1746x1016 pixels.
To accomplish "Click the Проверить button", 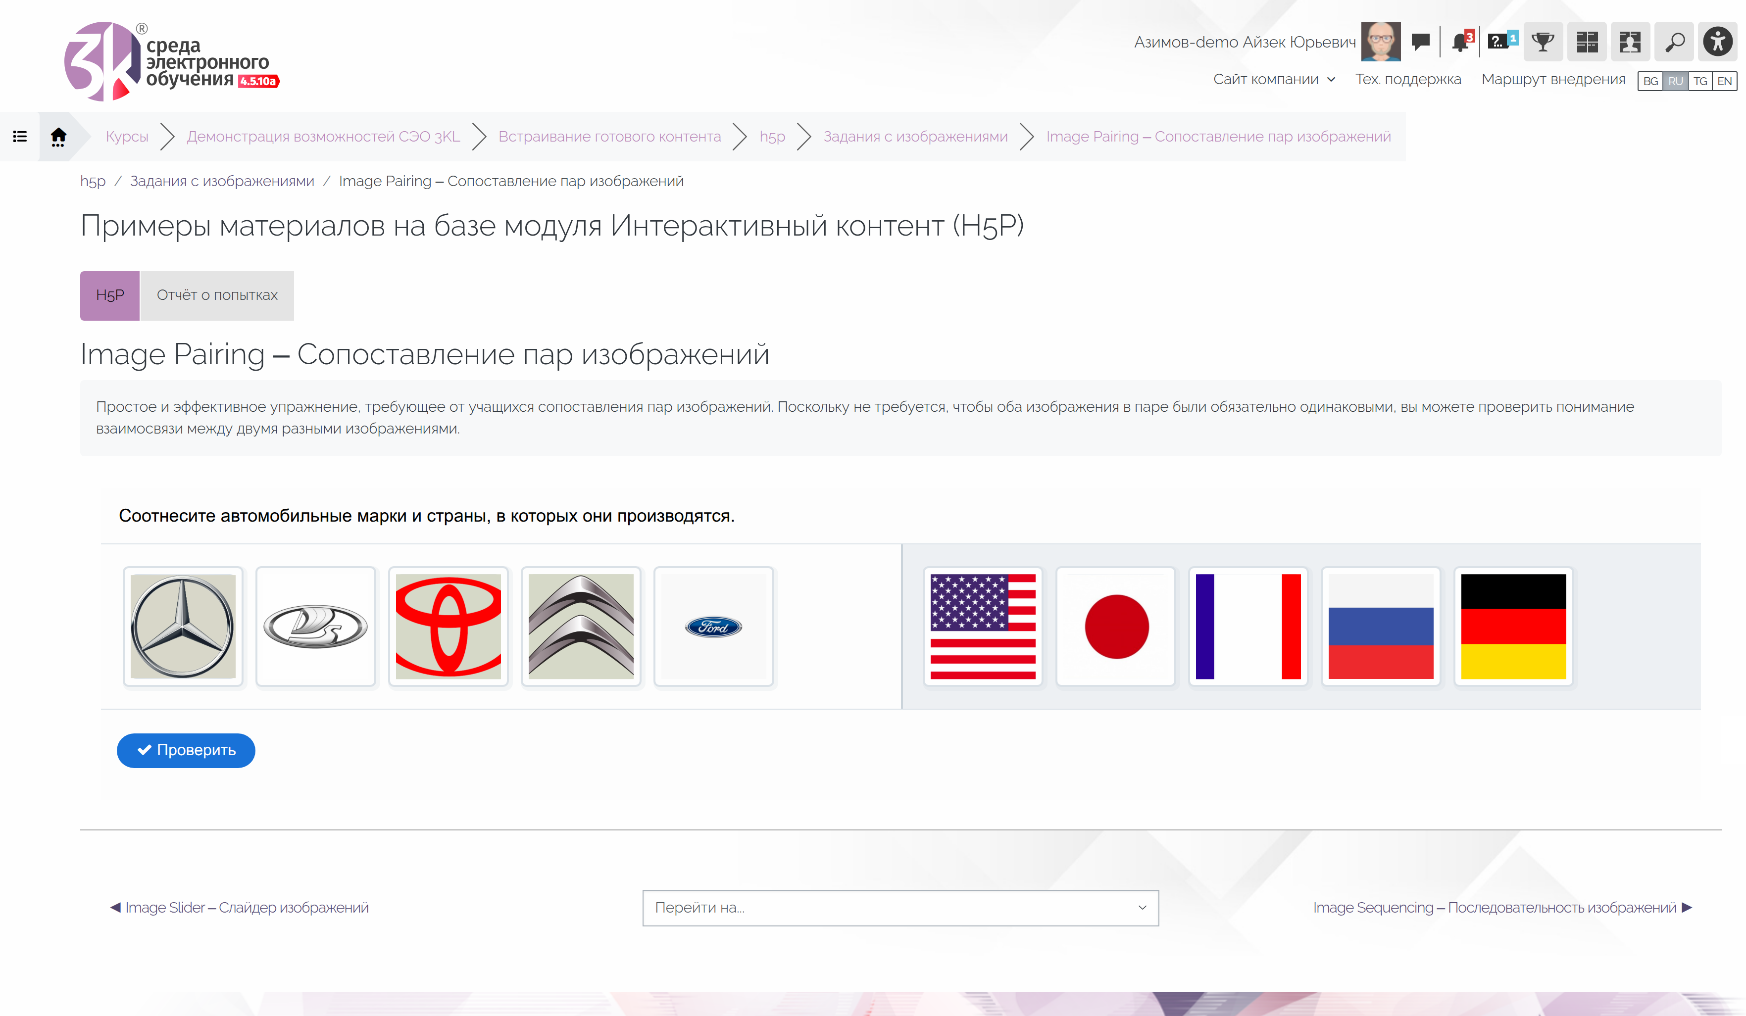I will point(186,750).
